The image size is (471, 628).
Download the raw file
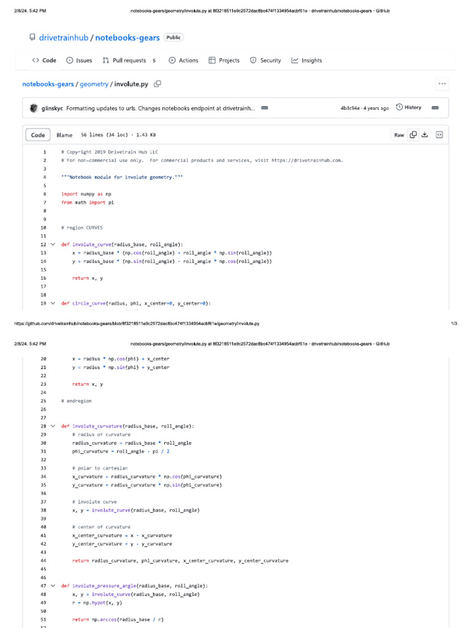pyautogui.click(x=424, y=135)
